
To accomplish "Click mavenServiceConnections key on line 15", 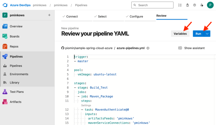I will click(x=108, y=123).
